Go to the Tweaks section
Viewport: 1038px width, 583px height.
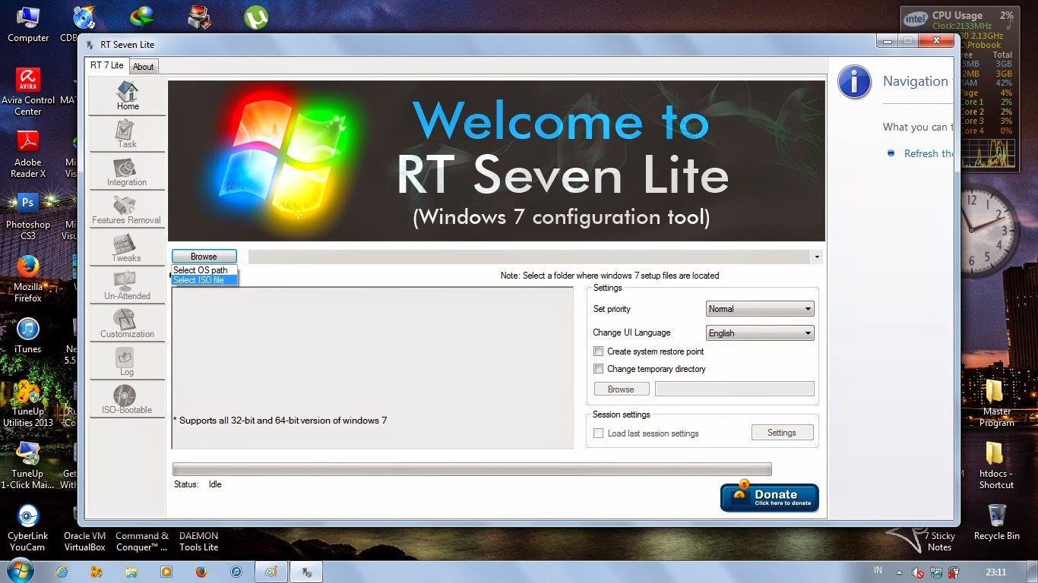tap(127, 248)
